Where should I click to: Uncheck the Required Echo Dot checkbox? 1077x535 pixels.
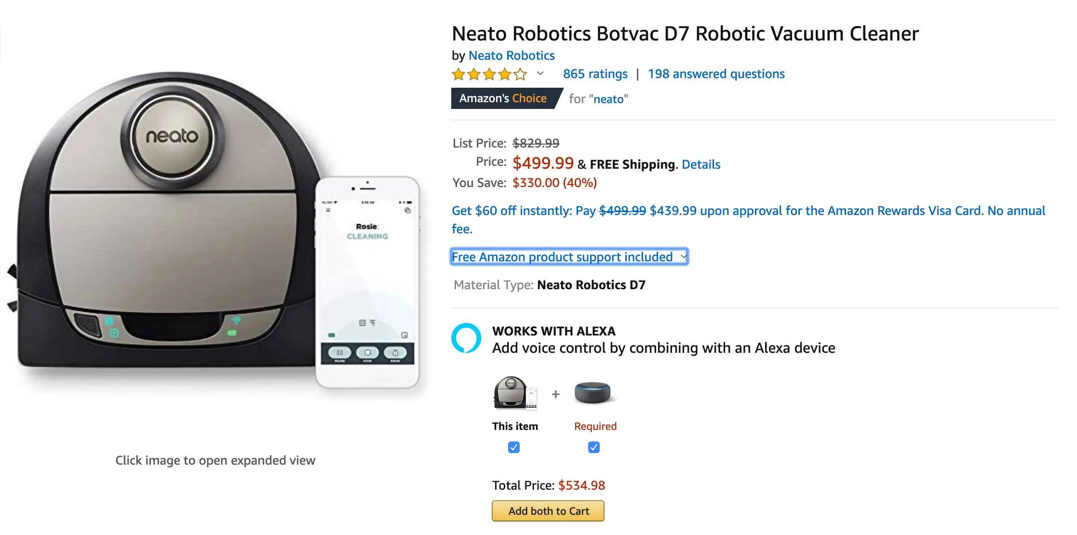point(593,447)
